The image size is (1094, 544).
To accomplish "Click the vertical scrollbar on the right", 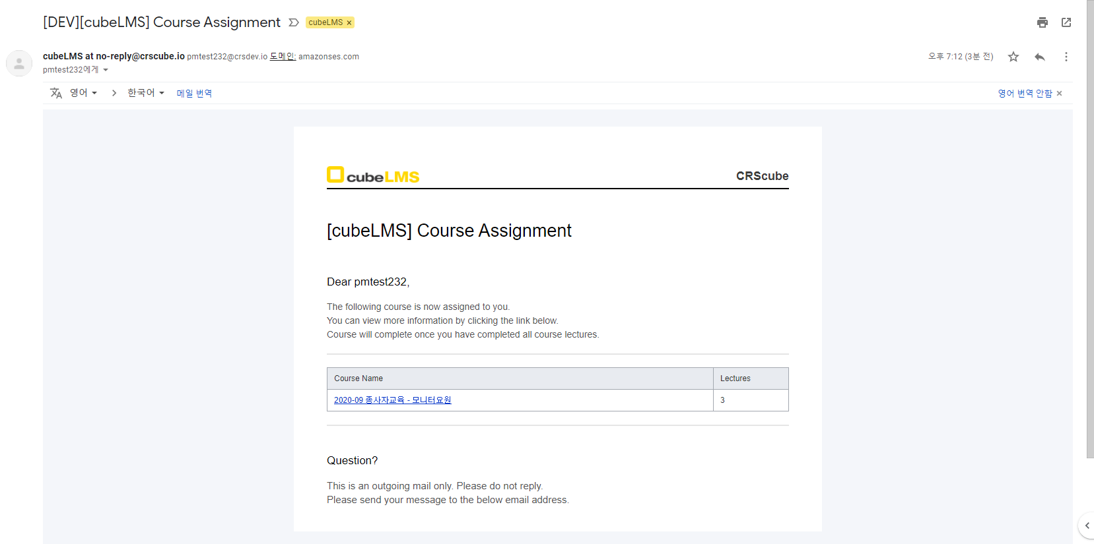I will pos(1089,231).
